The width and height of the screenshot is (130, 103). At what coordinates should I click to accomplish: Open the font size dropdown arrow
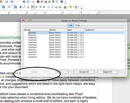click(x=15, y=7)
